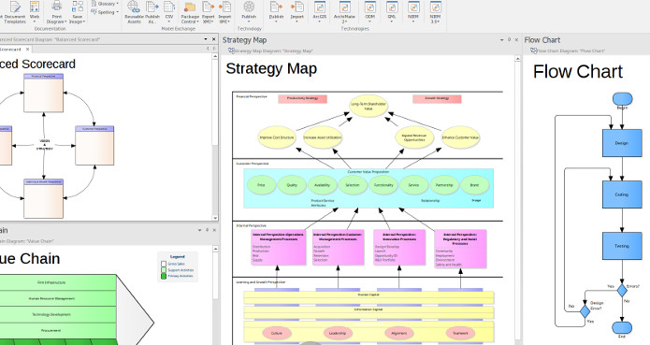Select the Design step in Flow Chart
This screenshot has width=650, height=345.
coord(621,143)
